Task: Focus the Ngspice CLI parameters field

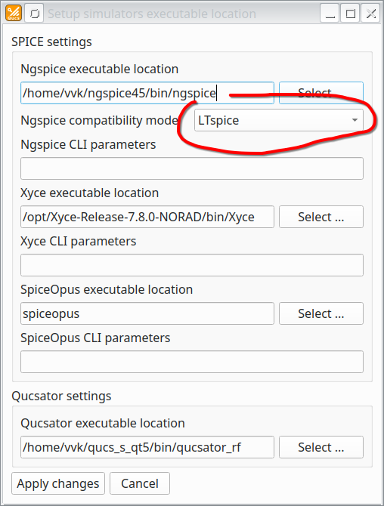Action: pyautogui.click(x=192, y=168)
